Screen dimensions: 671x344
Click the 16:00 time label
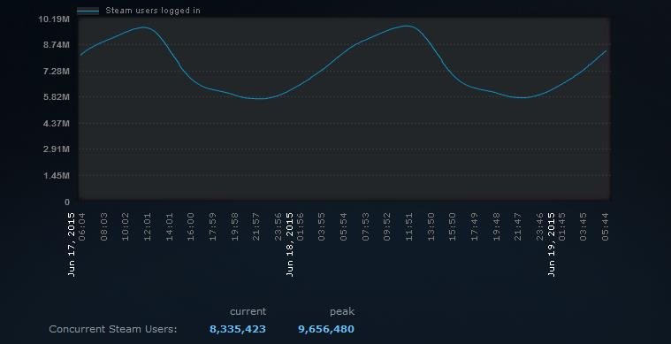pos(191,226)
